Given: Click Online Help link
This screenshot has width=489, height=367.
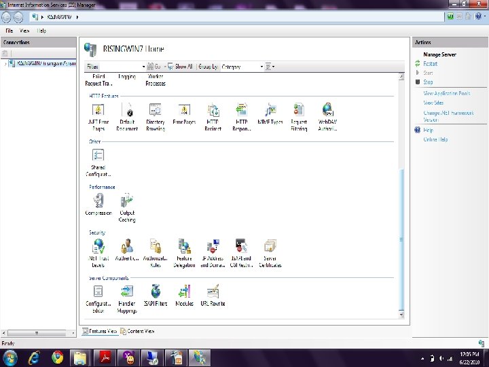Looking at the screenshot, I should [435, 139].
